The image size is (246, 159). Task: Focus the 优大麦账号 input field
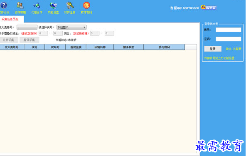click(x=27, y=27)
